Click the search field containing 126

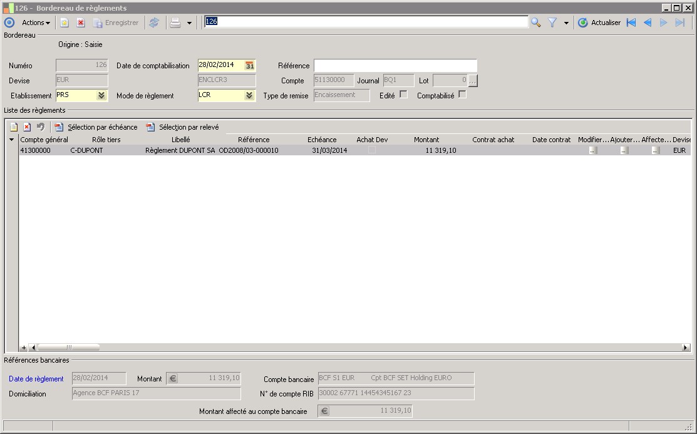click(x=366, y=22)
